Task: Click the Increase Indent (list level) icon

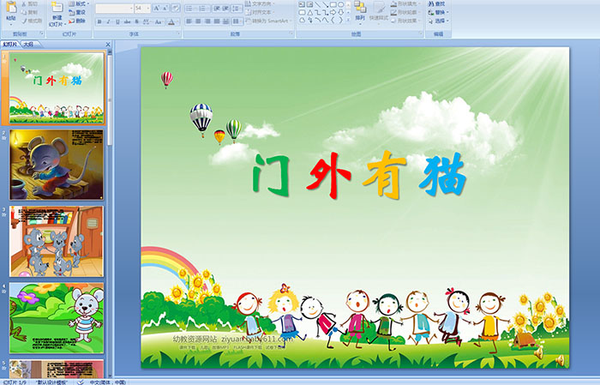Action: tap(225, 8)
